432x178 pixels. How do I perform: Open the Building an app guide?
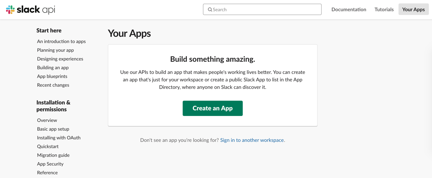(53, 67)
